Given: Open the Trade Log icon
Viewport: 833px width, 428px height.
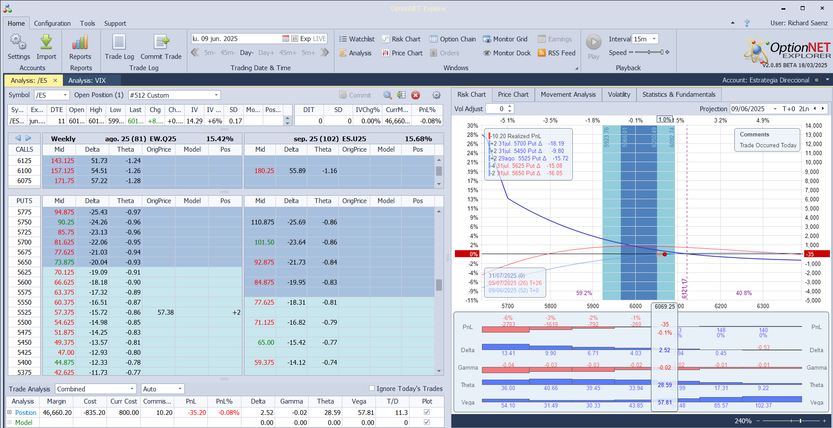Looking at the screenshot, I should (x=119, y=43).
